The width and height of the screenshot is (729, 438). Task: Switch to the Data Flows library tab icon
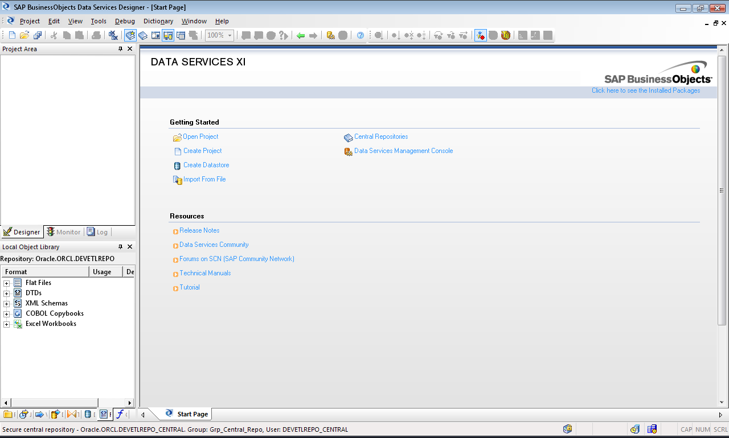click(x=56, y=414)
